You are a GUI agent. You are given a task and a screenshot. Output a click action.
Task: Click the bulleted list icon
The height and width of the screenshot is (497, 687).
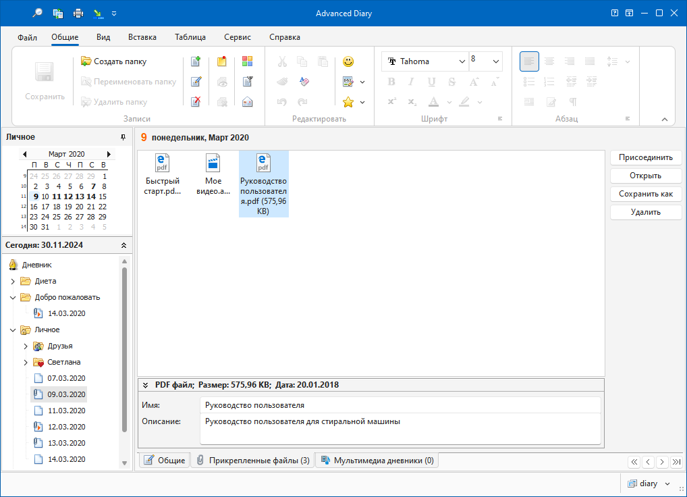[529, 82]
